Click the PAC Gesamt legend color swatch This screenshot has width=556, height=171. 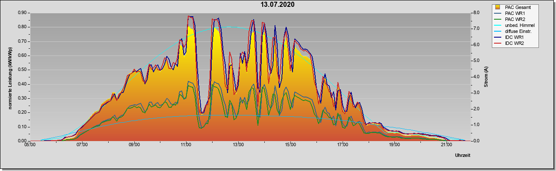498,7
